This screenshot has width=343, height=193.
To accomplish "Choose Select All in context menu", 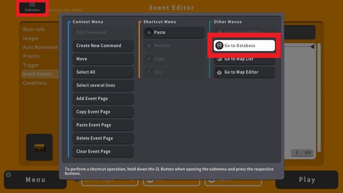I will [x=103, y=72].
